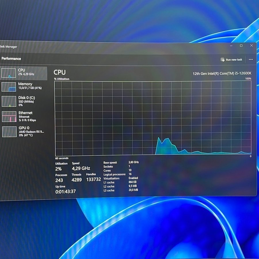Open the three-dot more options menu
This screenshot has height=259, width=259.
(x=251, y=60)
